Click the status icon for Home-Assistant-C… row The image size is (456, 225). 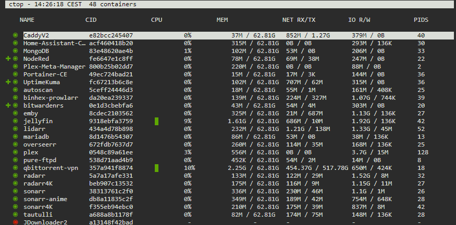click(16, 43)
